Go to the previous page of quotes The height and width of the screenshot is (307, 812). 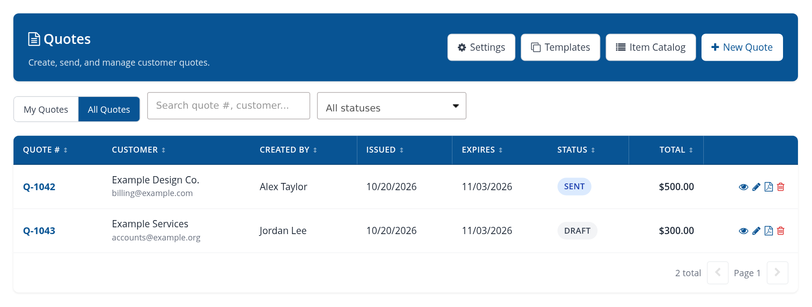coord(718,273)
